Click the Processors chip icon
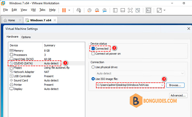 click(x=11, y=55)
